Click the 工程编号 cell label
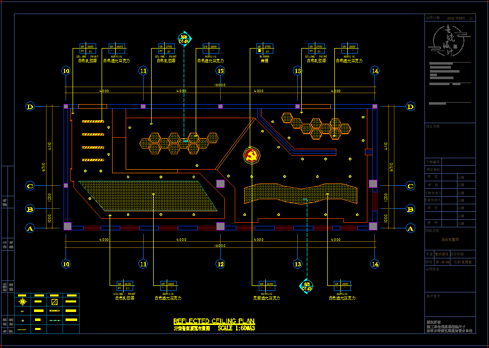The image size is (489, 348). point(433,162)
